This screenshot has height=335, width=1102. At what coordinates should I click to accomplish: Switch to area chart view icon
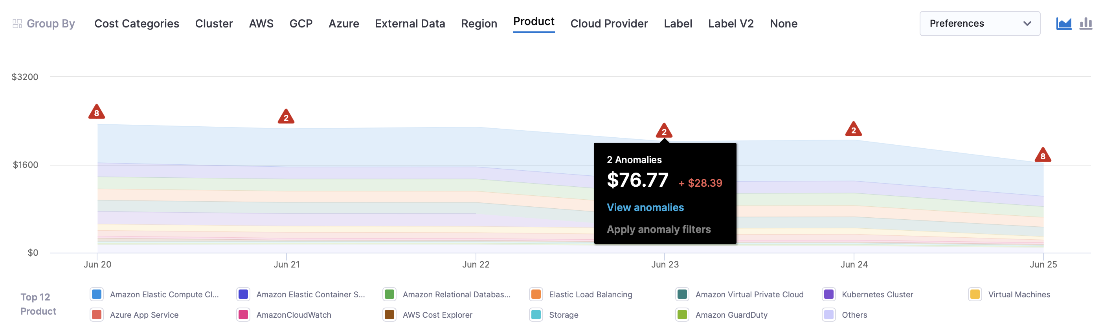[x=1063, y=24]
